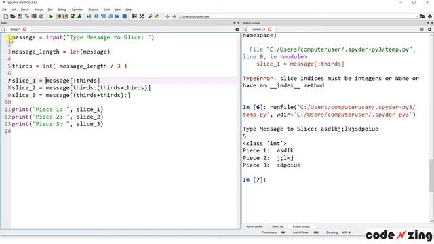Browse working directory folder icon
Viewport: 434px width, 244px height.
tap(422, 16)
